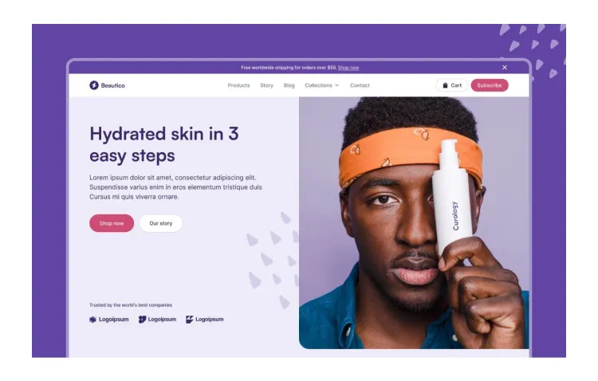Open the Our story button
The height and width of the screenshot is (381, 598).
tap(160, 223)
